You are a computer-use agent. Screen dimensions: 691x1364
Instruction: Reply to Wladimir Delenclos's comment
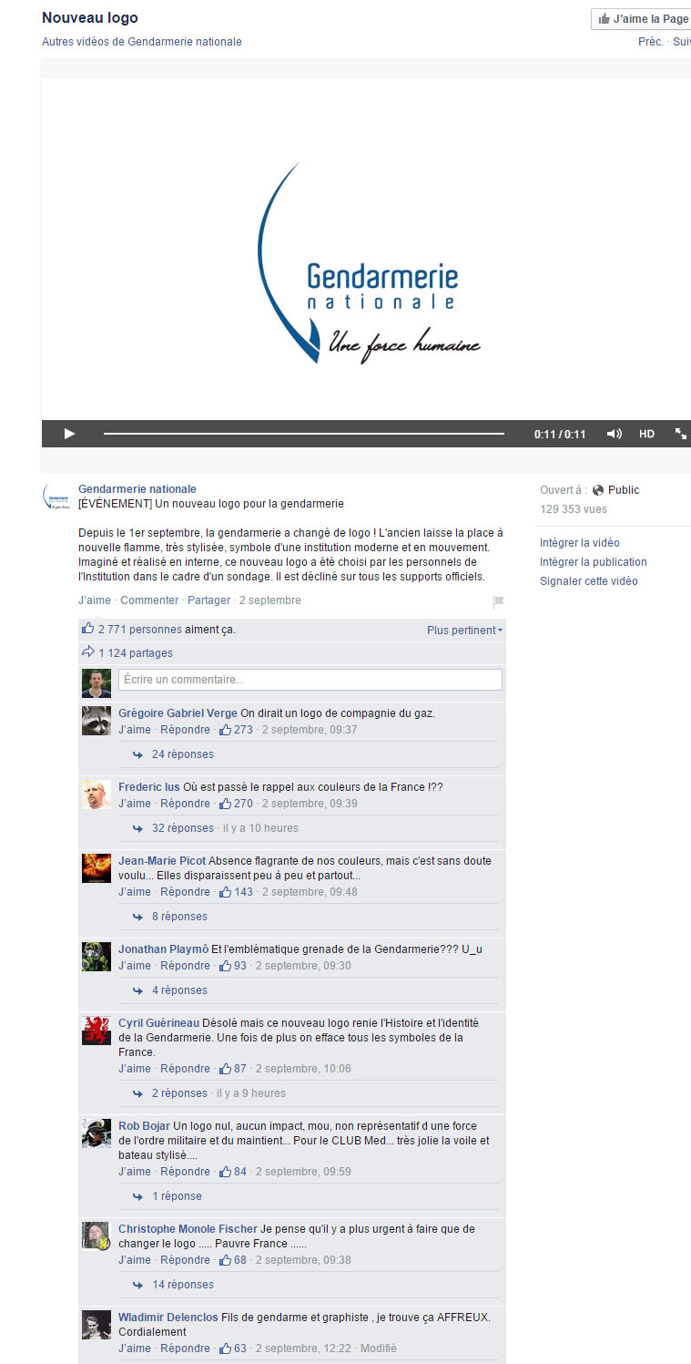(185, 1349)
